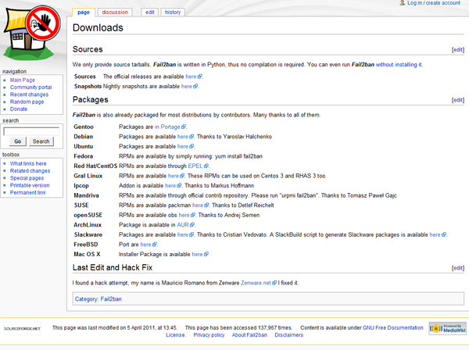Click the Search button
469x350 pixels.
tap(41, 141)
